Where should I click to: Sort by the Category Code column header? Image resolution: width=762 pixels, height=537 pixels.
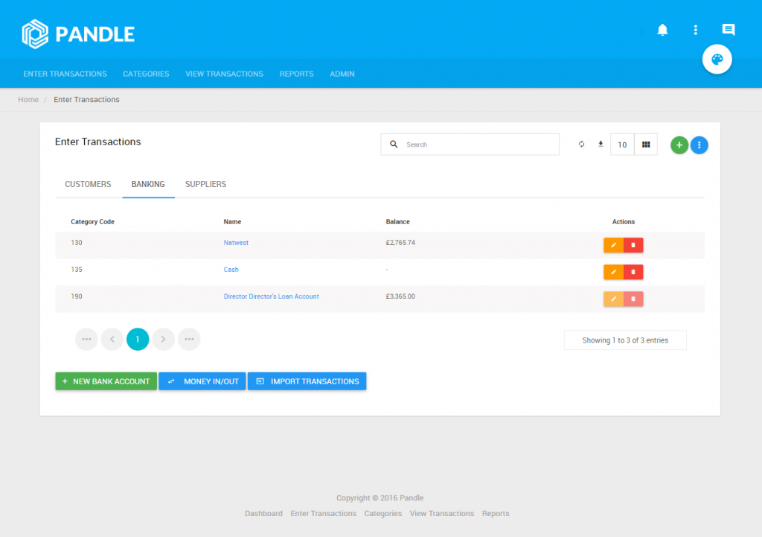92,222
